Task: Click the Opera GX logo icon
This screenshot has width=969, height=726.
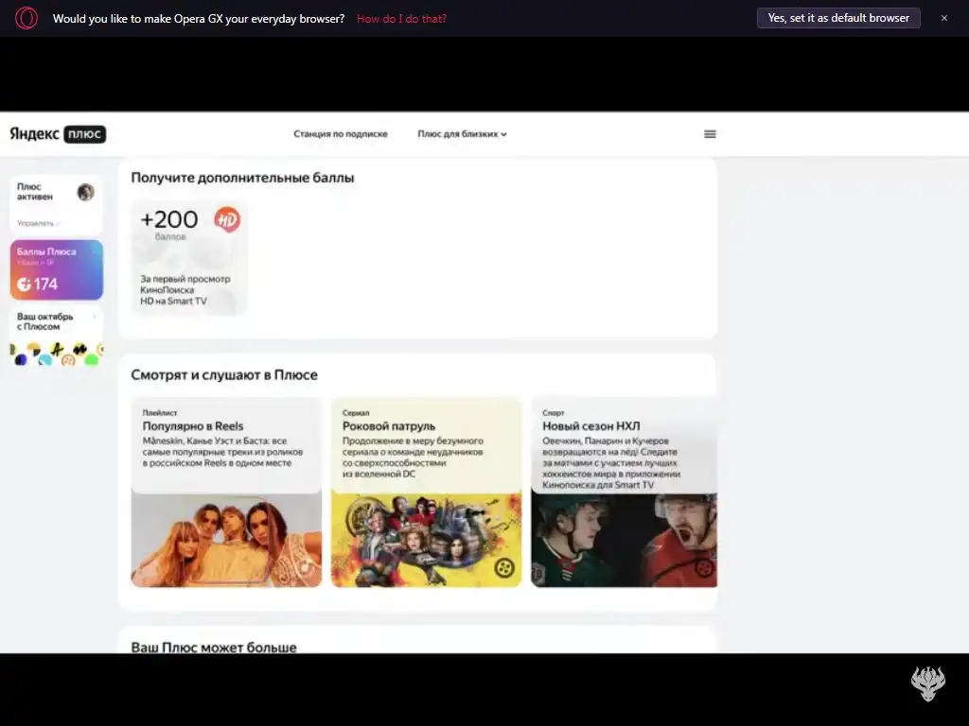Action: pyautogui.click(x=26, y=18)
